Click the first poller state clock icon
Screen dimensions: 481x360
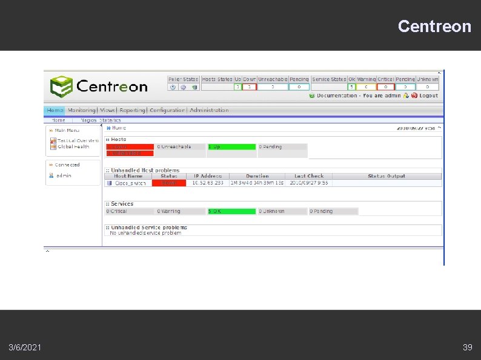(173, 87)
